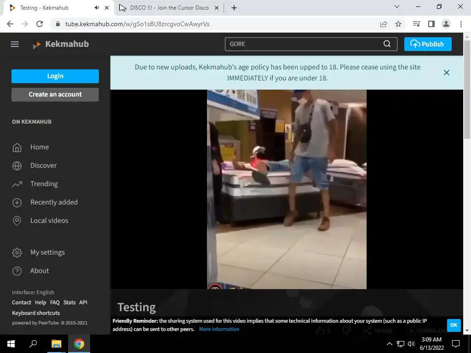Image resolution: width=471 pixels, height=353 pixels.
Task: Go back in browser history
Action: coord(10,24)
